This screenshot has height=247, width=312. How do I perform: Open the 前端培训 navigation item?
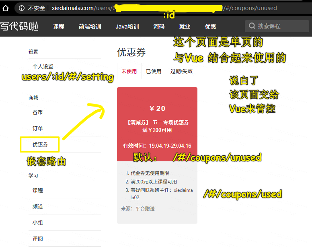click(90, 27)
